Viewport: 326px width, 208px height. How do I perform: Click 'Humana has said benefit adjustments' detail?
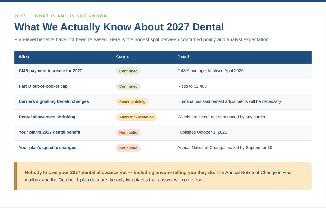click(229, 101)
